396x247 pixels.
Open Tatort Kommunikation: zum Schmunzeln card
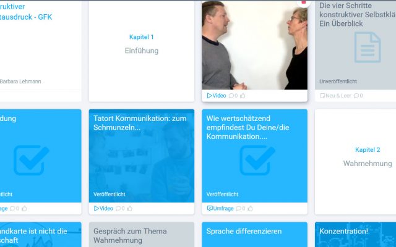[x=142, y=156]
